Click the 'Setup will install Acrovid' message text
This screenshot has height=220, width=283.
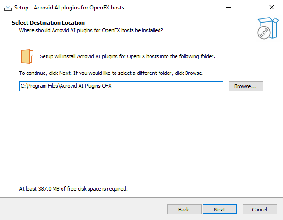pos(128,56)
